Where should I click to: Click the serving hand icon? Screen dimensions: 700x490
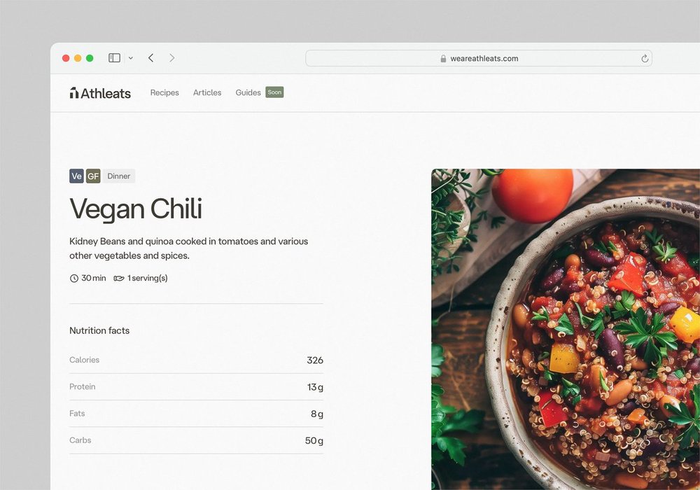[x=119, y=279]
